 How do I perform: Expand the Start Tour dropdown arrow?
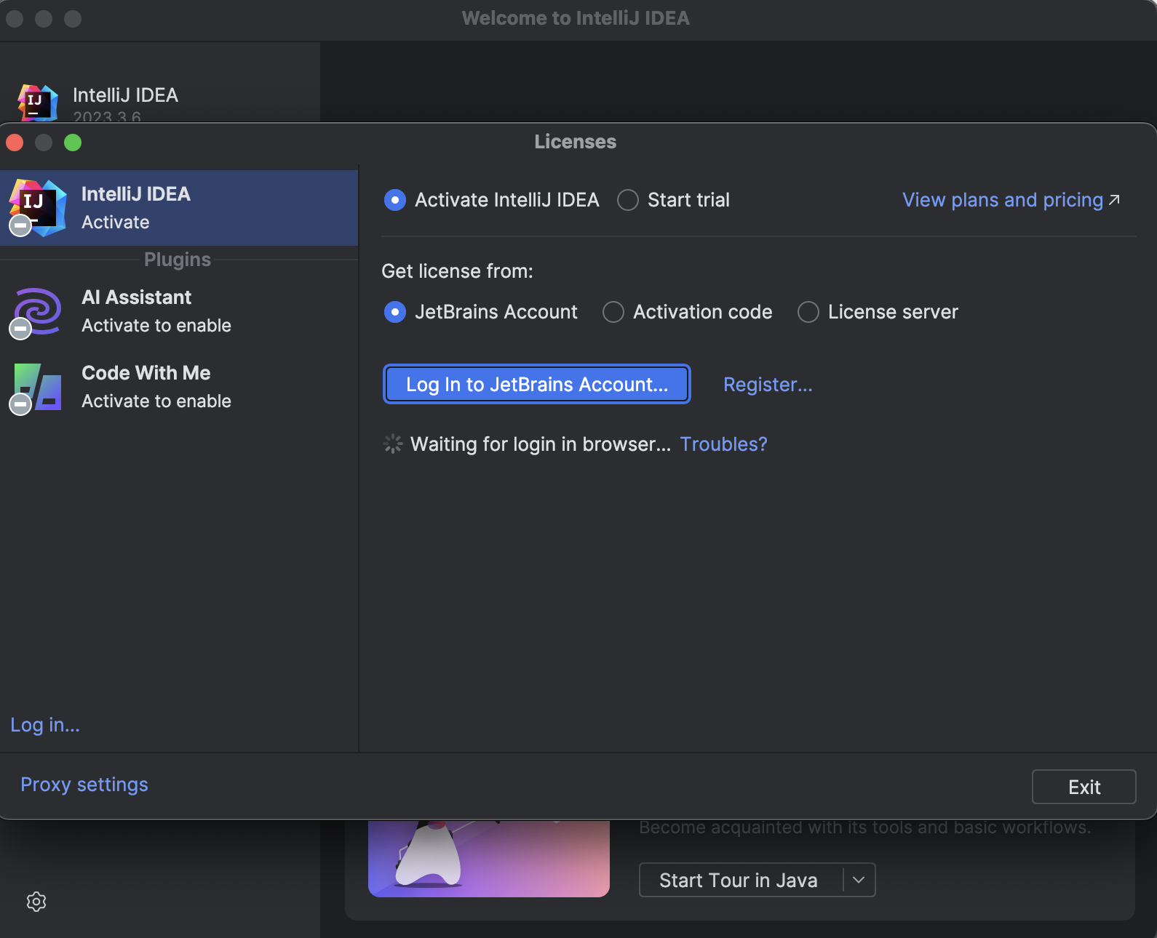click(859, 881)
